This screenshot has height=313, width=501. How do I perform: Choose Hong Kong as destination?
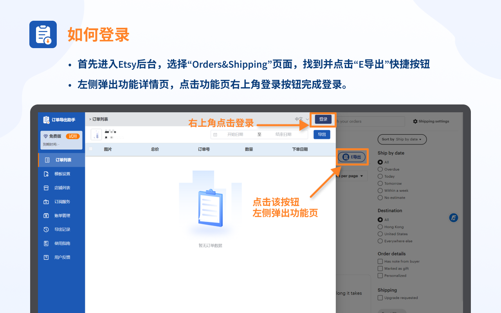point(380,227)
